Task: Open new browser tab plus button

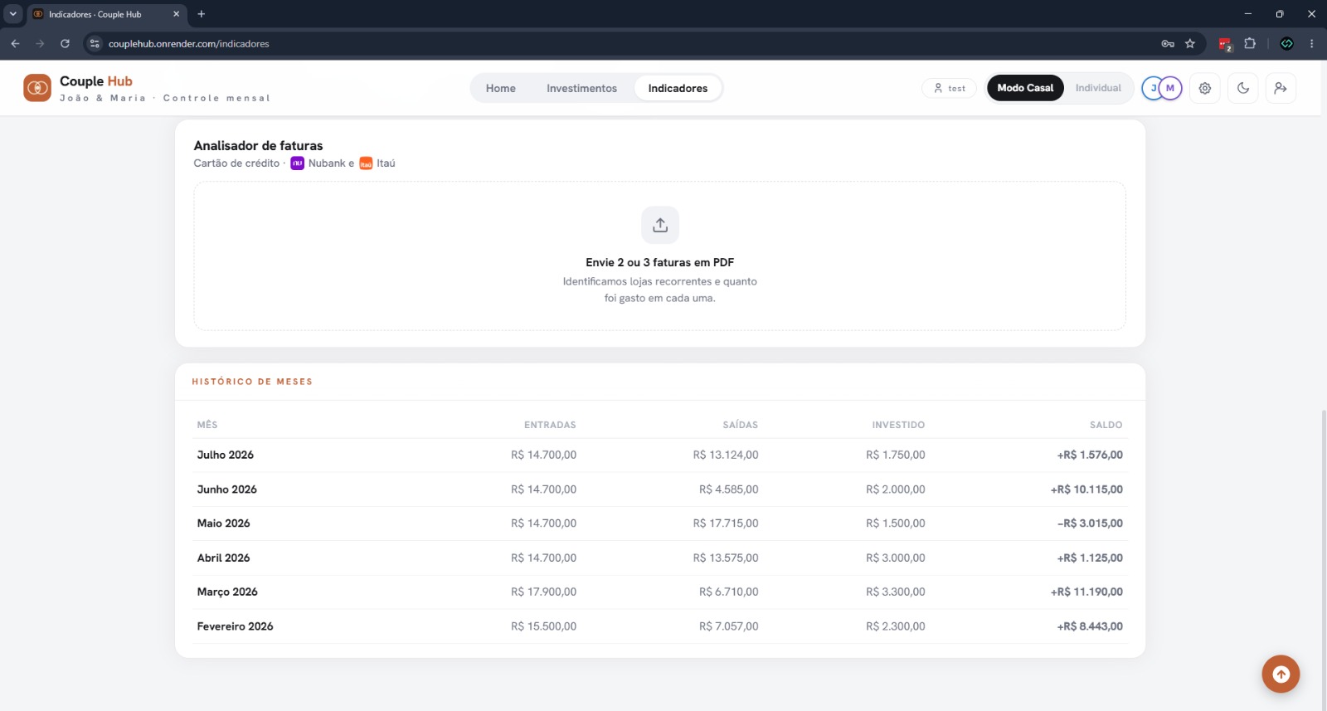Action: pos(202,14)
